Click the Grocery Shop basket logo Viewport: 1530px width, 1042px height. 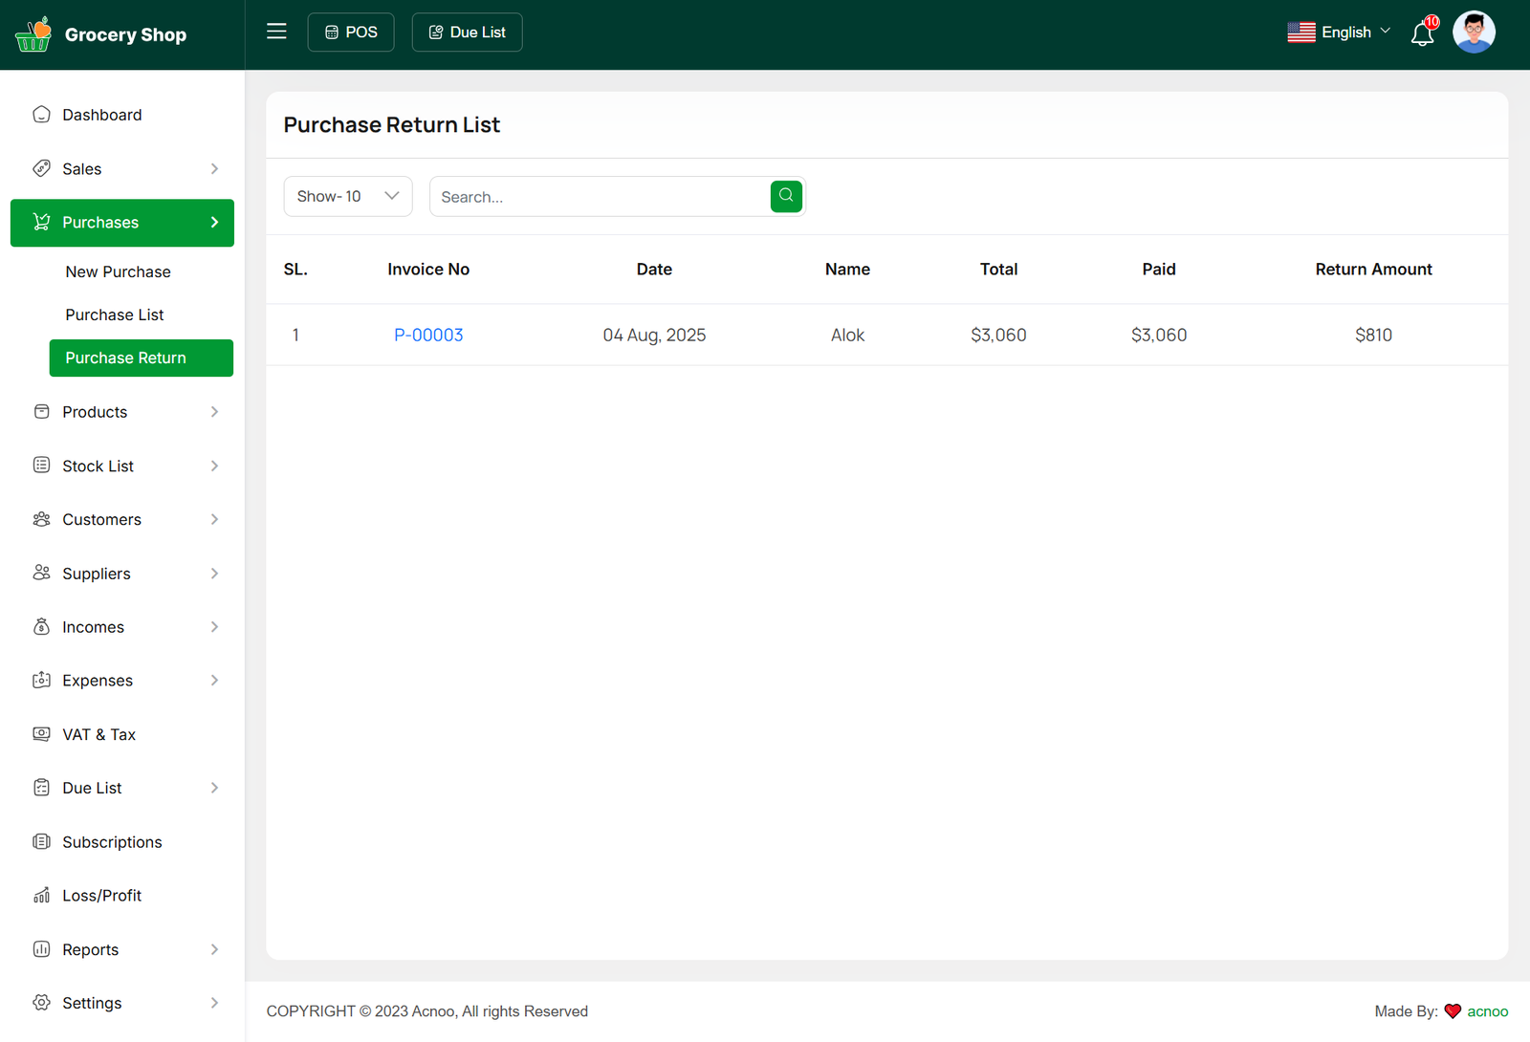coord(33,34)
